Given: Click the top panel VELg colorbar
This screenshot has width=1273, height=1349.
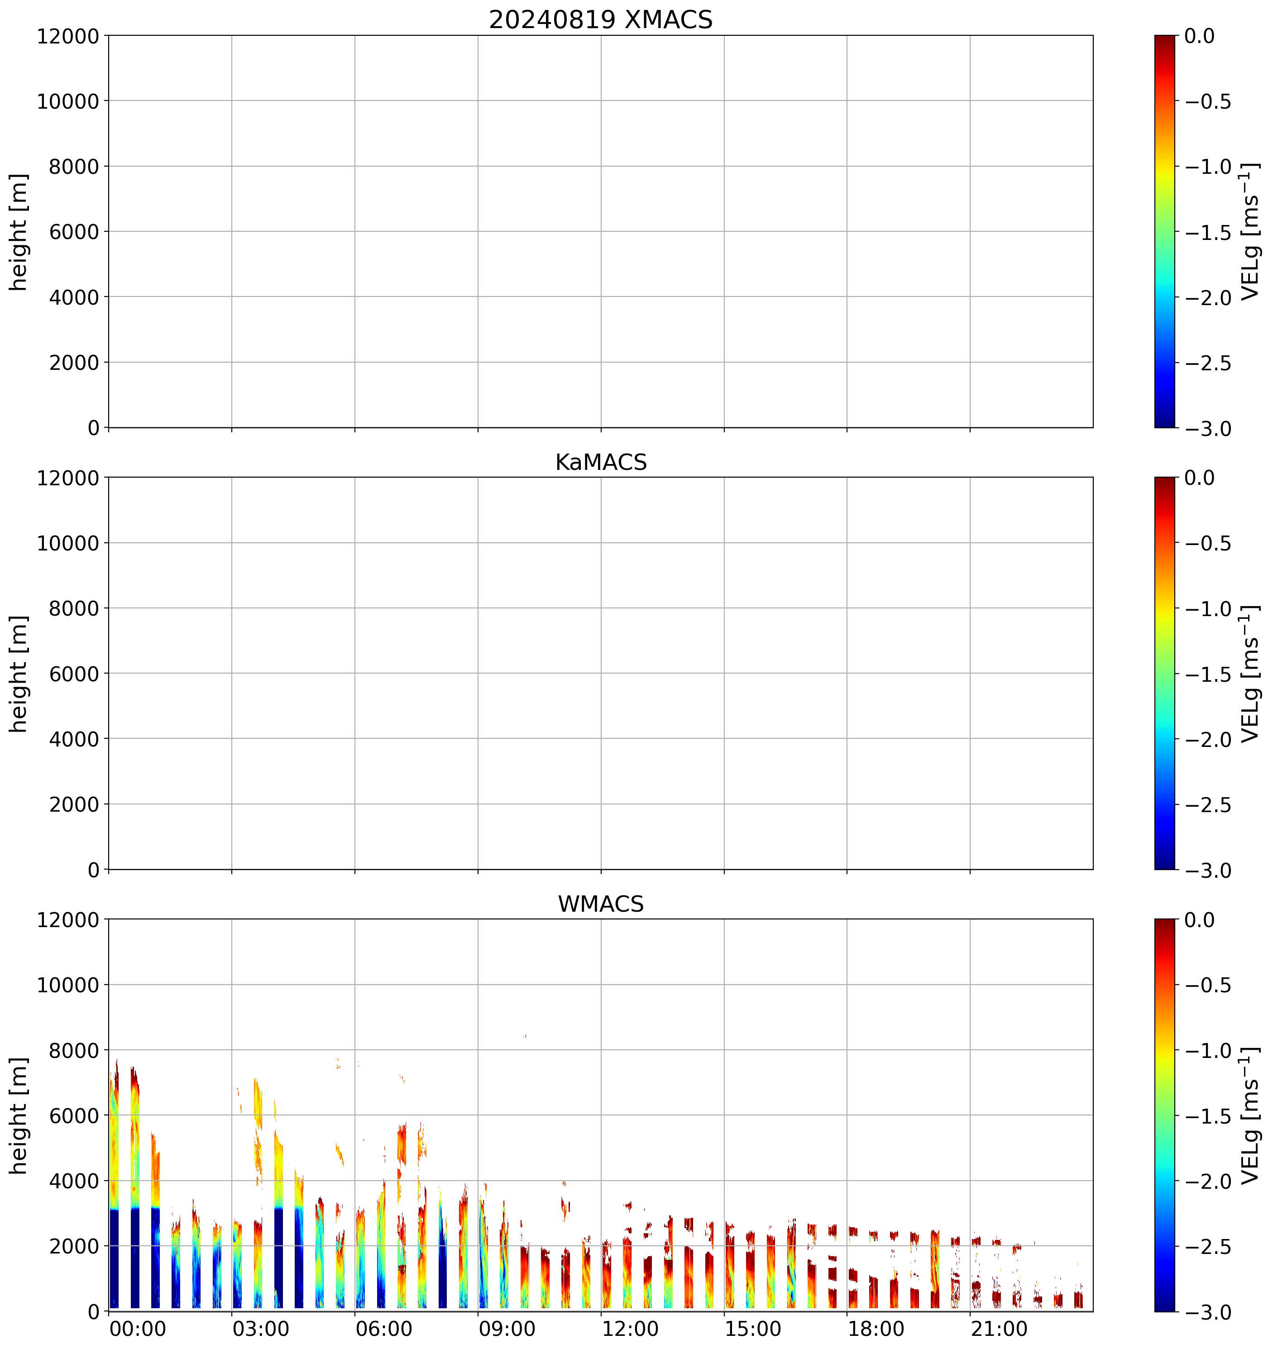Looking at the screenshot, I should (x=1164, y=231).
